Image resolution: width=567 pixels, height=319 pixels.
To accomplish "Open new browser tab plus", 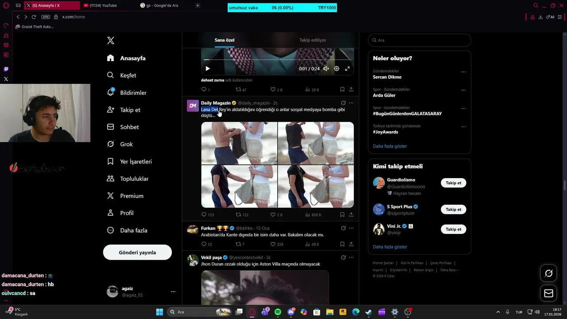I will [198, 5].
